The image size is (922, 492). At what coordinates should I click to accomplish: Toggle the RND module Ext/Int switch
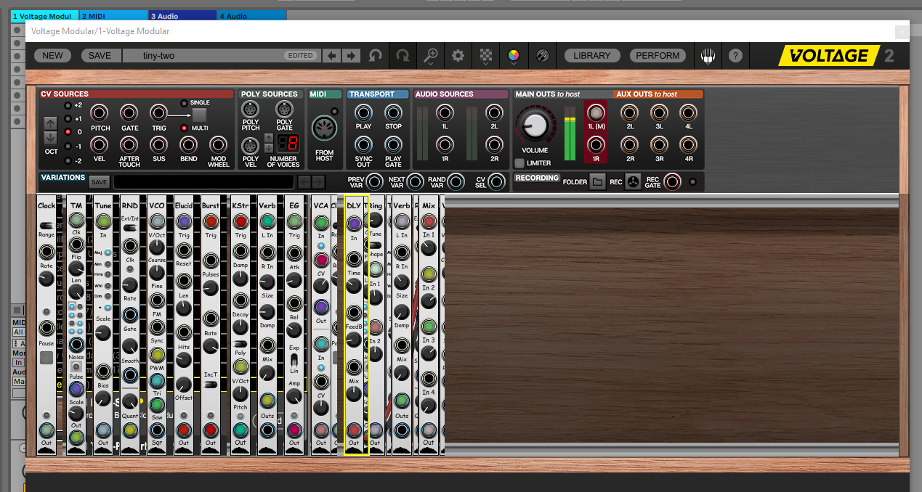(130, 228)
